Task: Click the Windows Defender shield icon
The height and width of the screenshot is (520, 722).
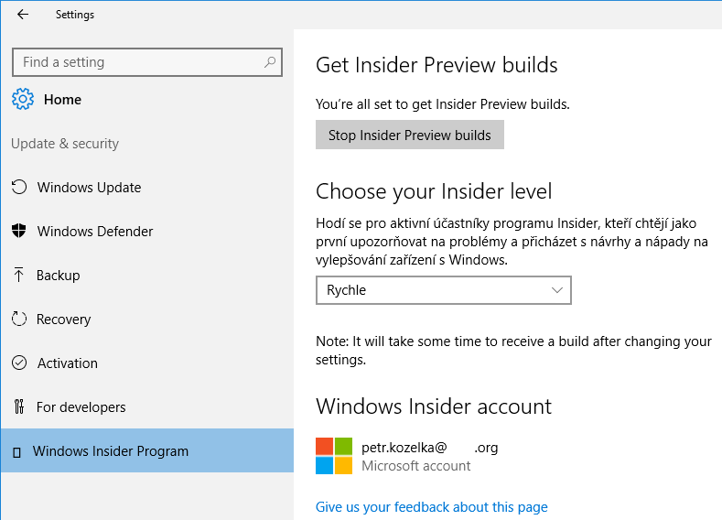Action: click(19, 232)
